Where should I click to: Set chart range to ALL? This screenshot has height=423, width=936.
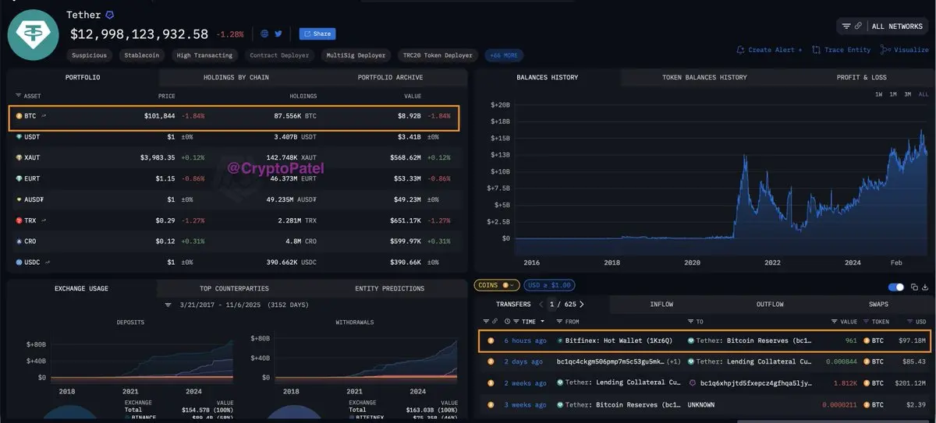click(924, 94)
